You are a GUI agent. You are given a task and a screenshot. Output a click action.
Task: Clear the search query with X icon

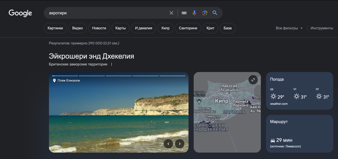point(171,13)
